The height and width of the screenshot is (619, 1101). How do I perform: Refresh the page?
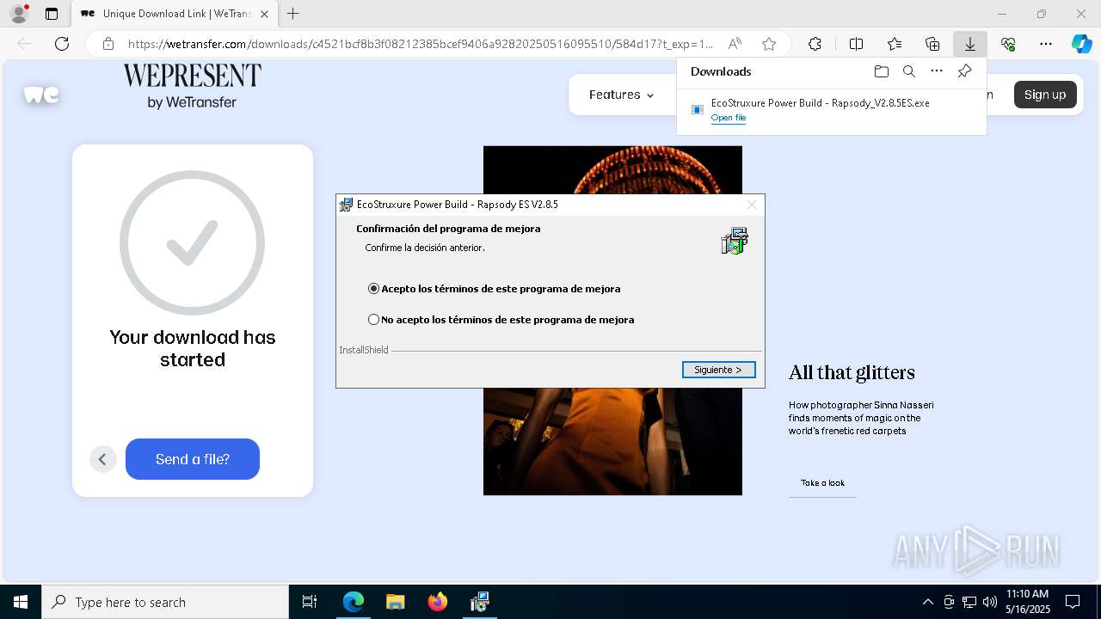[x=62, y=44]
